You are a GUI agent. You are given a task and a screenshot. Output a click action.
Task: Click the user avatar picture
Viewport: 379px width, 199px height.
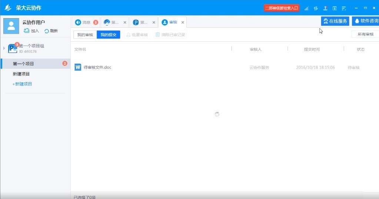[x=11, y=26]
